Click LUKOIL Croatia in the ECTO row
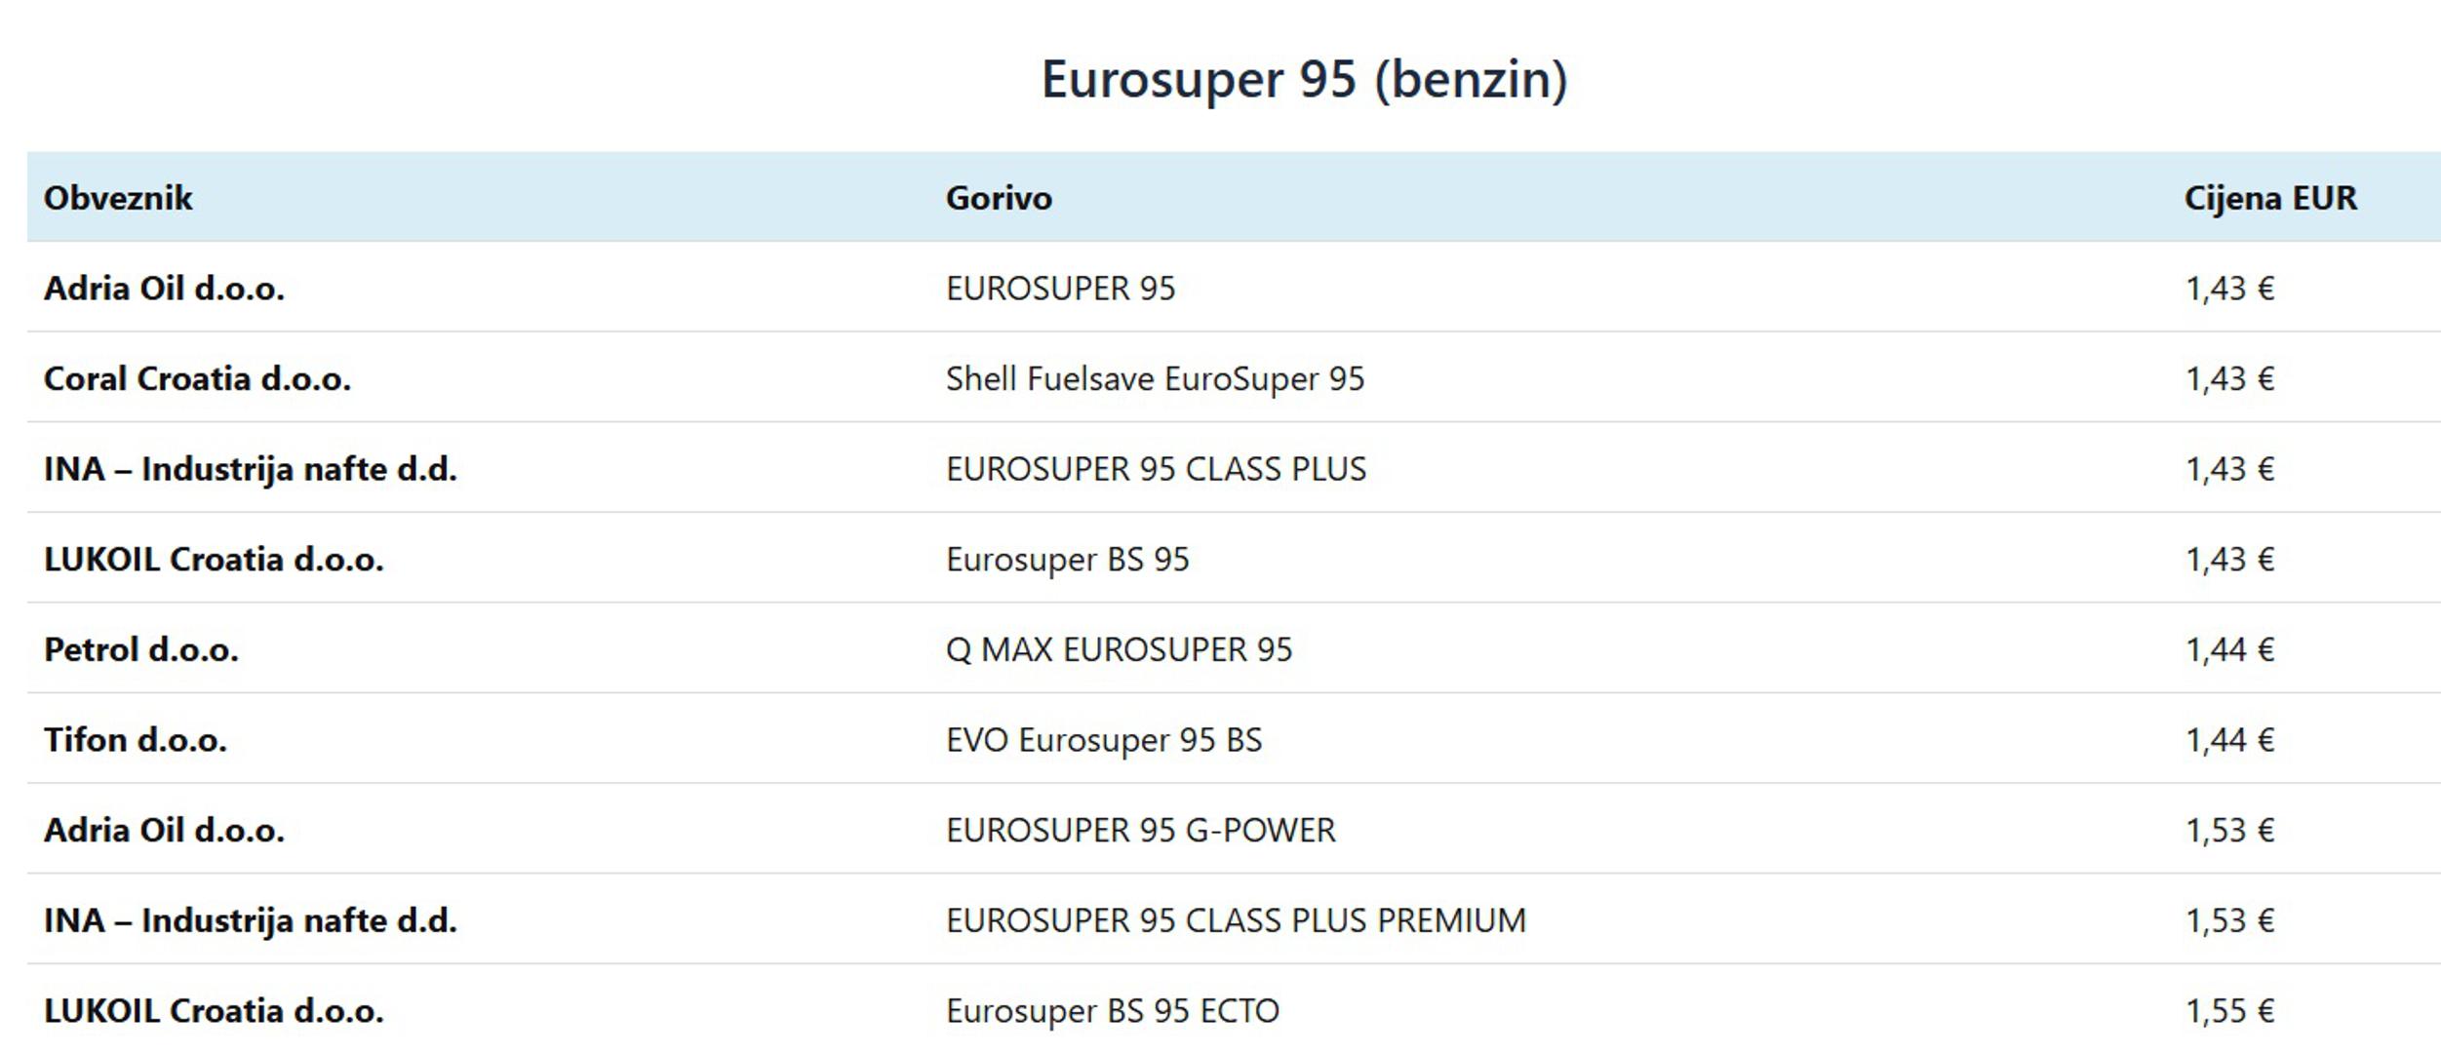This screenshot has width=2441, height=1053. coord(214,1011)
